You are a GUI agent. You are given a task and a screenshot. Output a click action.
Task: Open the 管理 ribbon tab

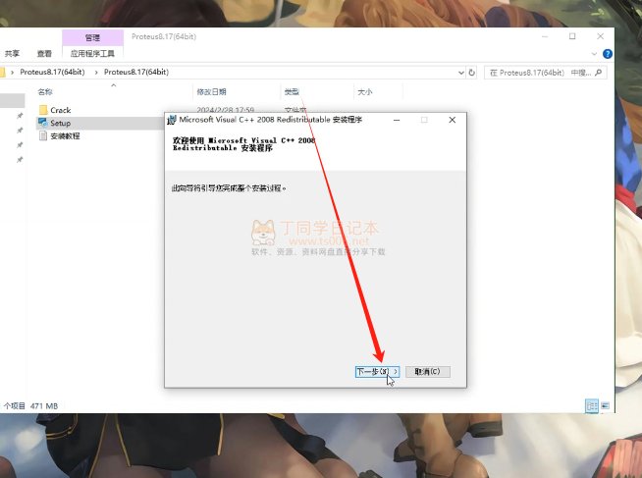click(92, 37)
